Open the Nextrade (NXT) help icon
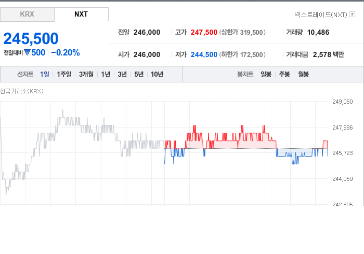The image size is (364, 254). point(352,15)
